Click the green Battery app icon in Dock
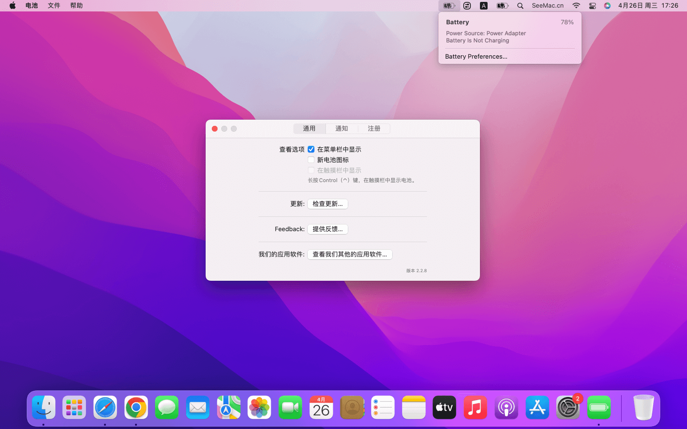This screenshot has height=429, width=687. click(x=599, y=408)
